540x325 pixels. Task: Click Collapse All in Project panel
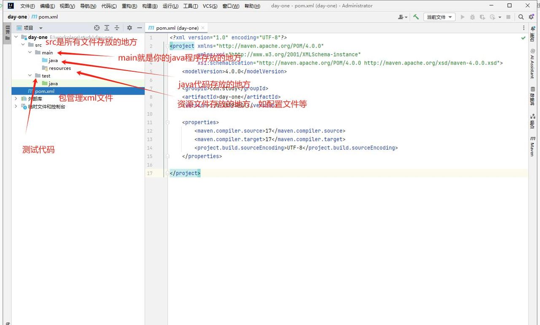pos(117,28)
